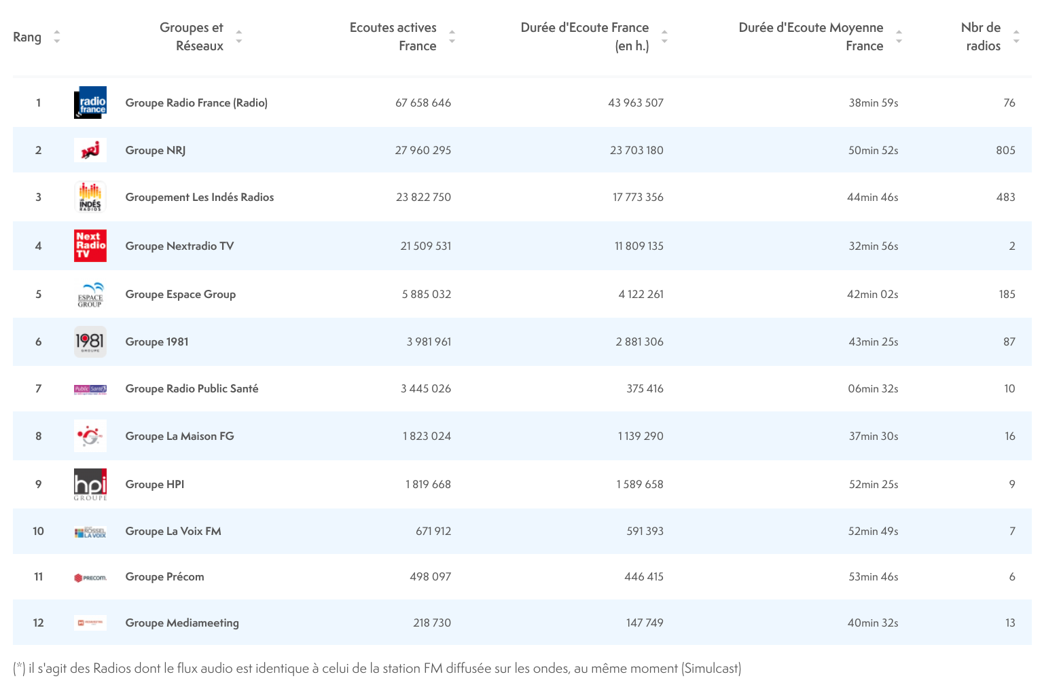Open Groupement Les Indés Radios name
Viewport: 1042px width, 685px height.
[x=200, y=198]
